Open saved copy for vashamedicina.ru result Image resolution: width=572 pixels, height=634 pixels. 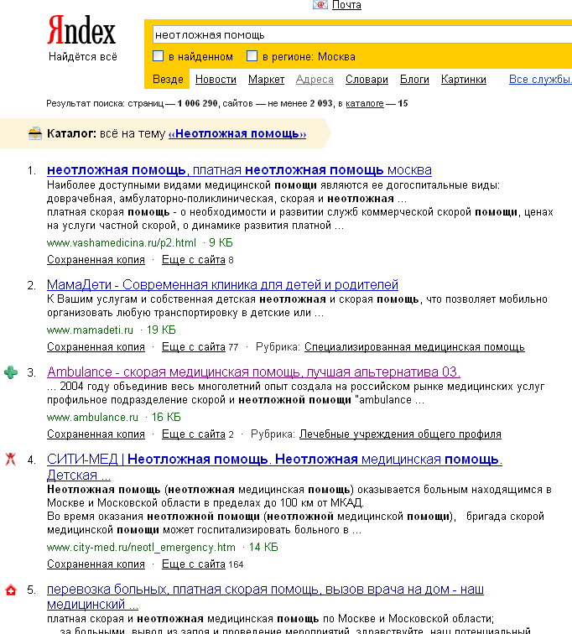tap(96, 260)
